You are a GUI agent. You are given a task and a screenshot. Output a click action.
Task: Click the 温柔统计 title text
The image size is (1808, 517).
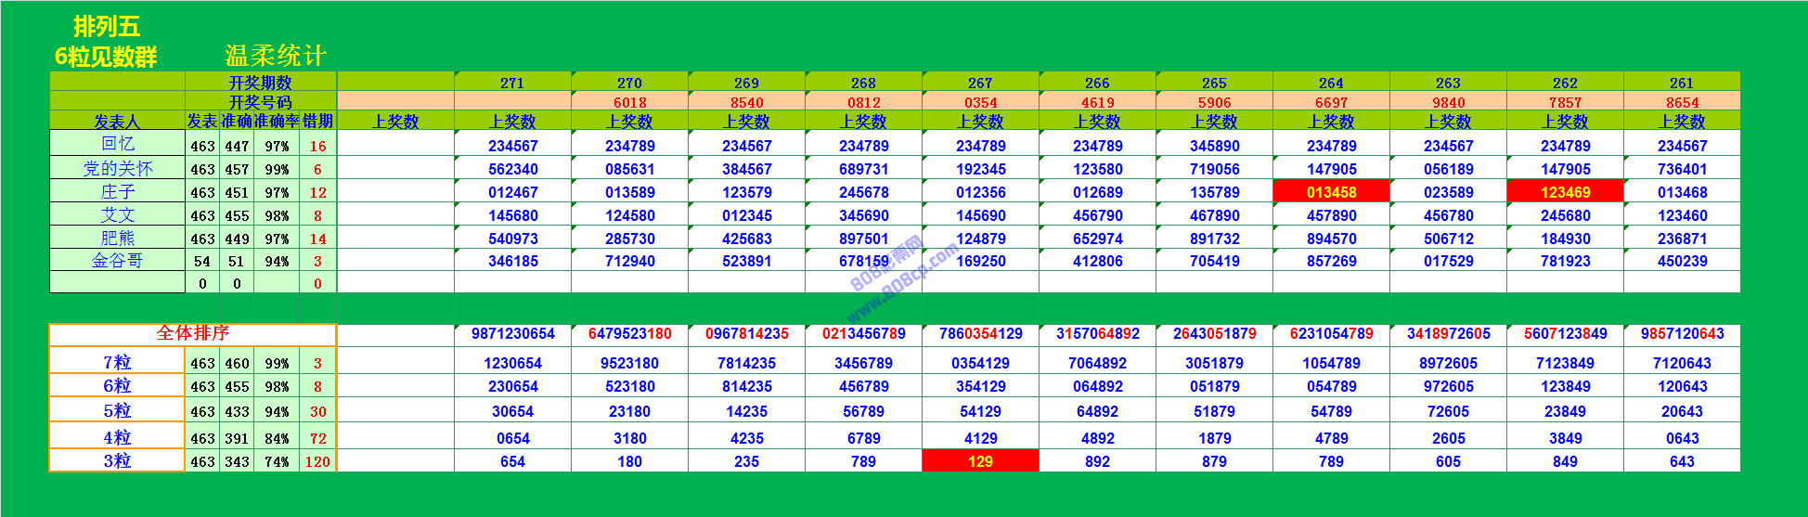[276, 56]
